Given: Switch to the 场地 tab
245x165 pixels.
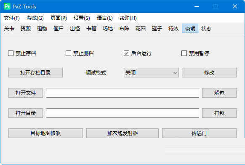Looking at the screenshot, I should [x=108, y=29].
